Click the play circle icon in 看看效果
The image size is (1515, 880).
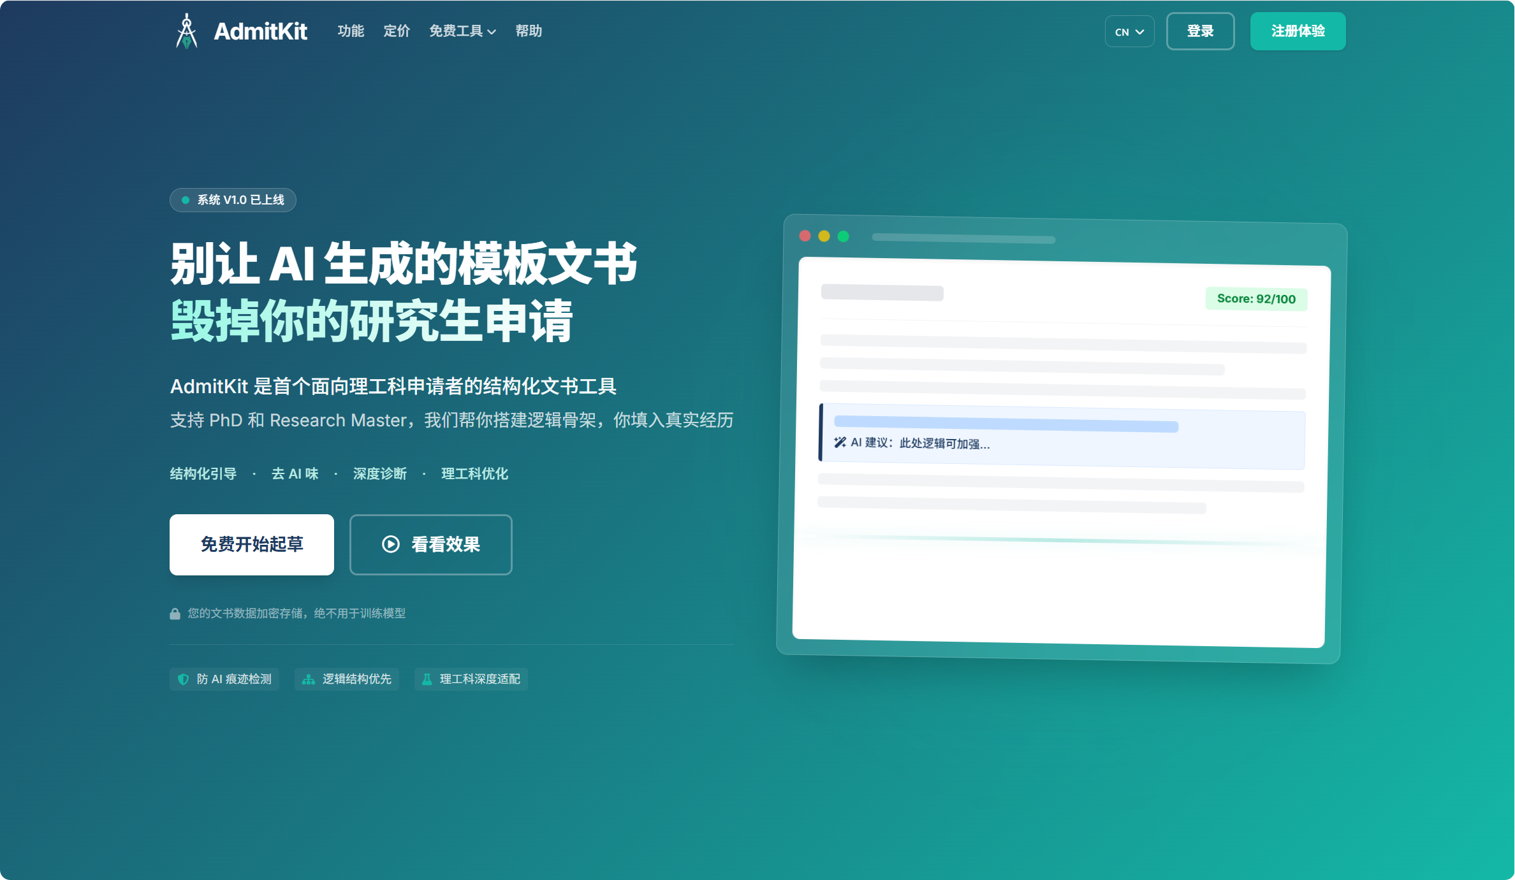[x=391, y=544]
